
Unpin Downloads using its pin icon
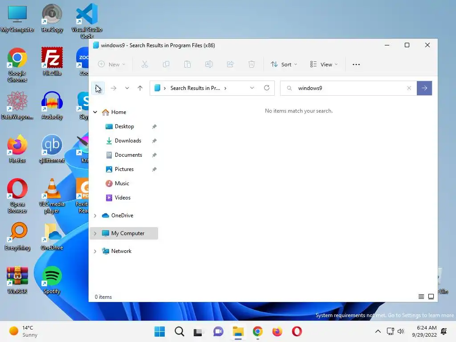pyautogui.click(x=154, y=141)
